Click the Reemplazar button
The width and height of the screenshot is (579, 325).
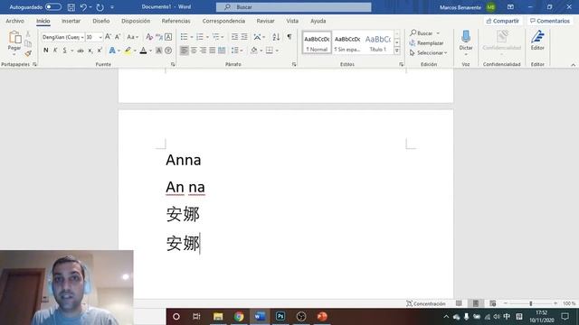coord(426,43)
